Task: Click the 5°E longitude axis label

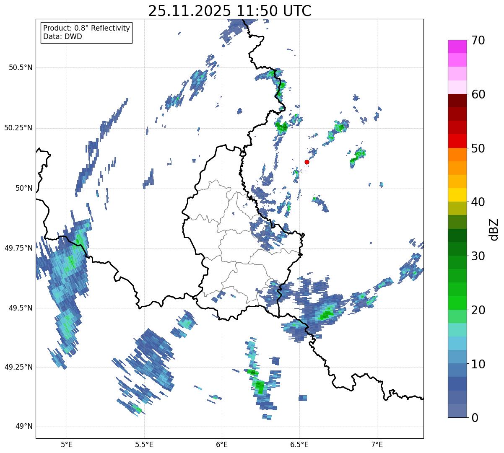Action: click(67, 444)
